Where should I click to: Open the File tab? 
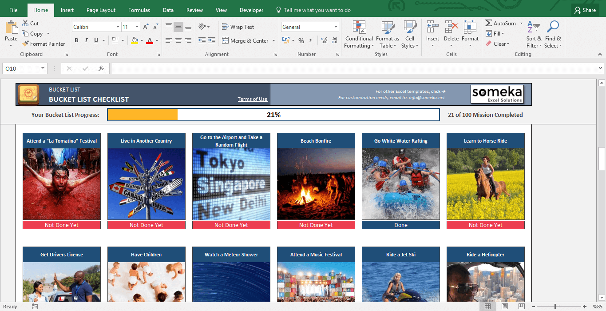13,10
